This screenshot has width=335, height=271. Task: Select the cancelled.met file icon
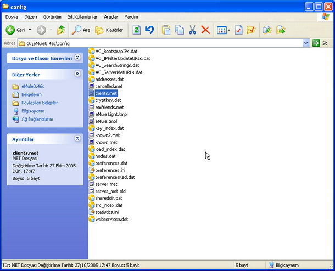point(92,86)
